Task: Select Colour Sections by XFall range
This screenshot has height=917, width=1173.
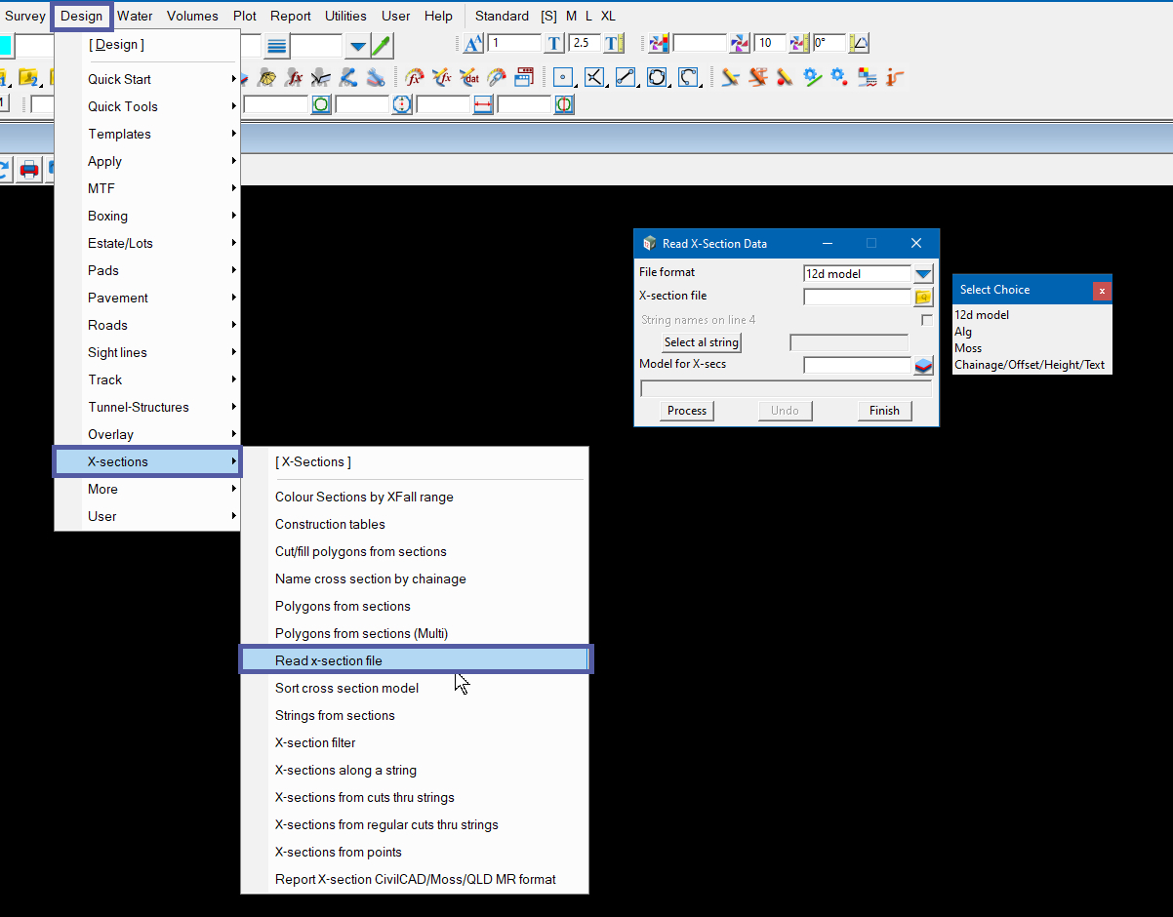Action: click(x=416, y=497)
